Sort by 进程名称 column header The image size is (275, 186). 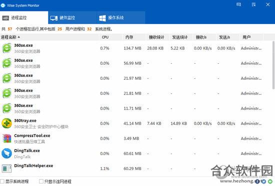pos(49,37)
